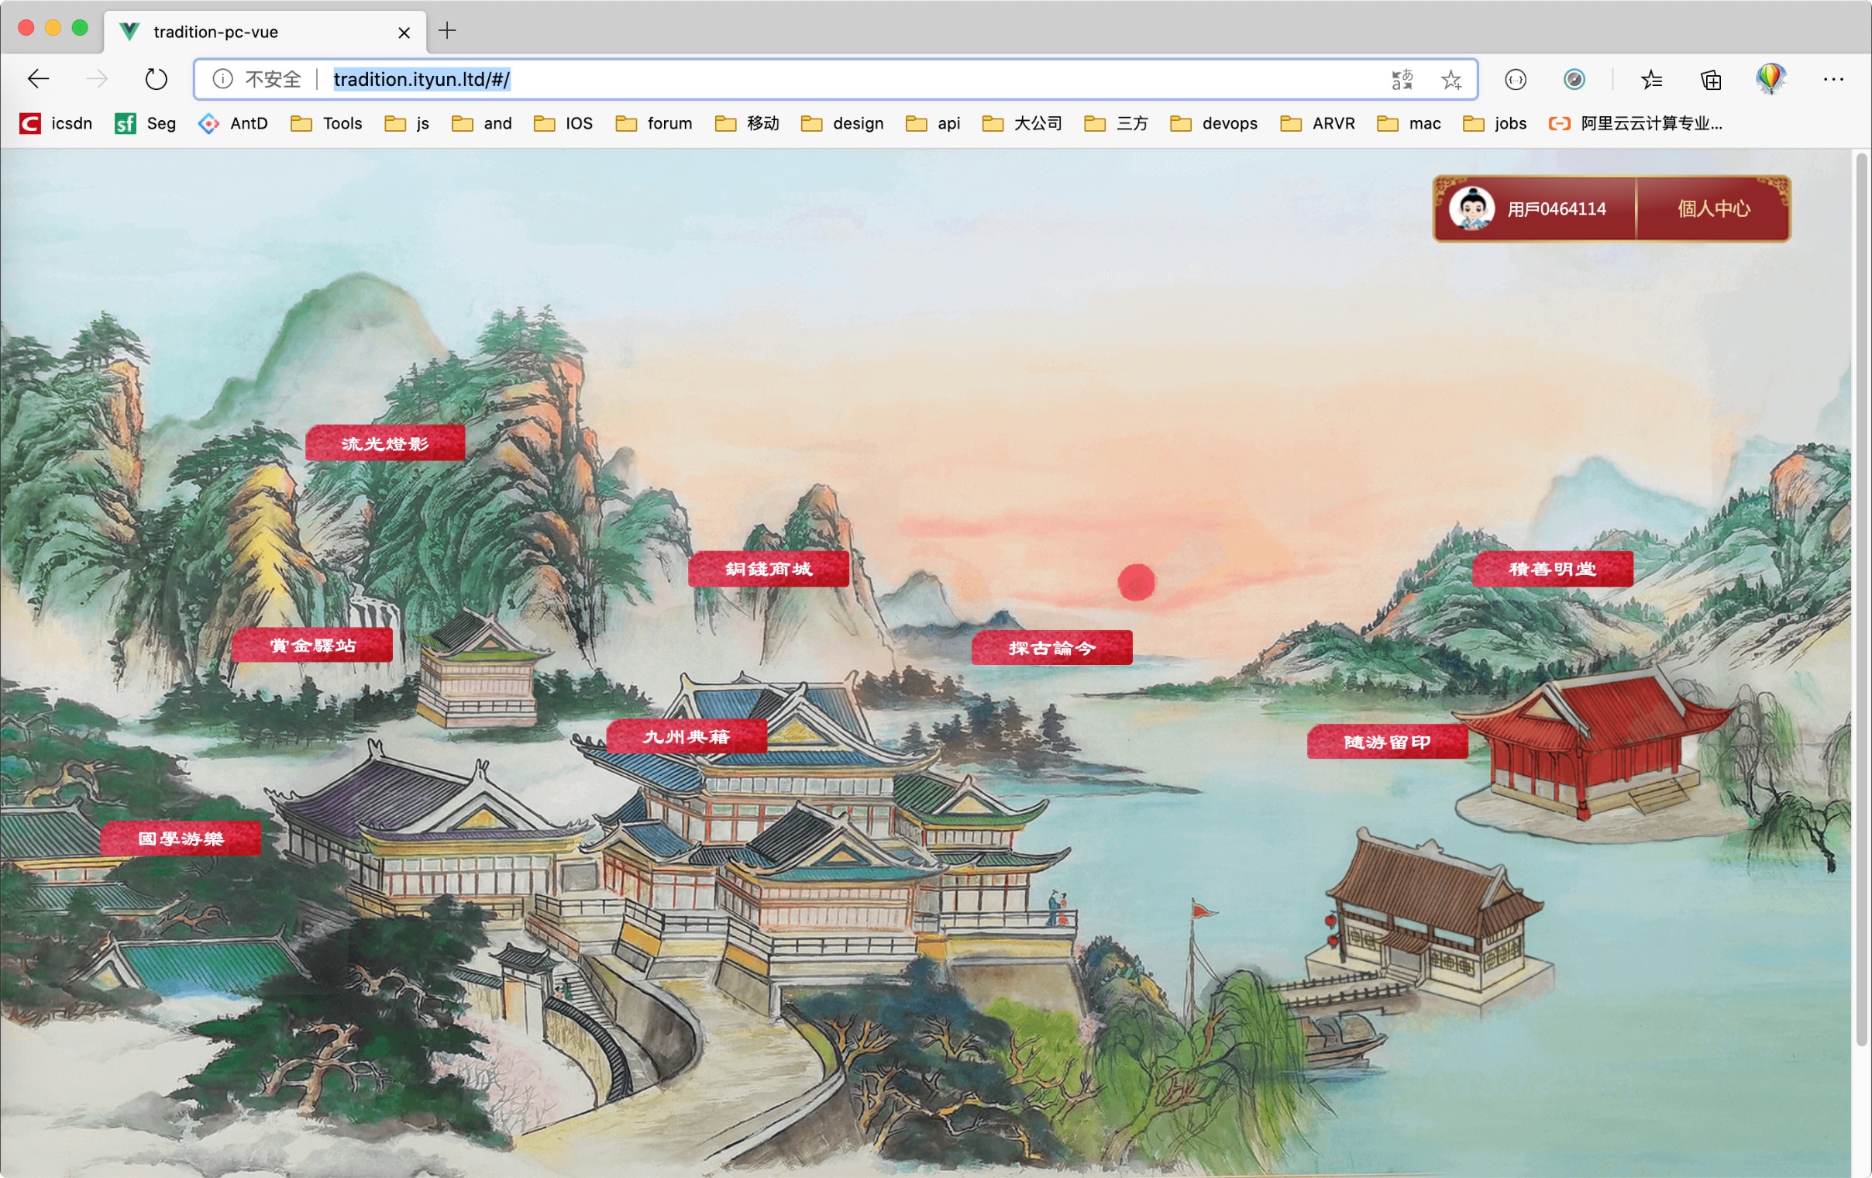Click the browser reload icon
Viewport: 1872px width, 1178px height.
[x=157, y=79]
